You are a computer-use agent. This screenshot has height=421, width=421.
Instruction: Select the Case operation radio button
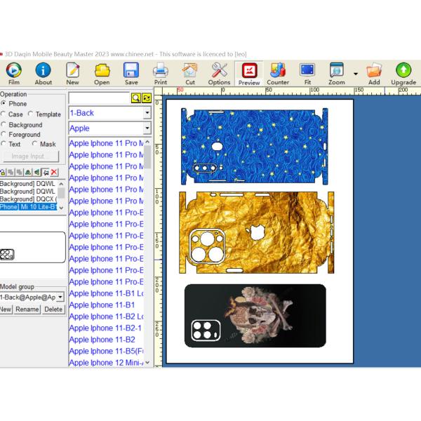point(4,114)
